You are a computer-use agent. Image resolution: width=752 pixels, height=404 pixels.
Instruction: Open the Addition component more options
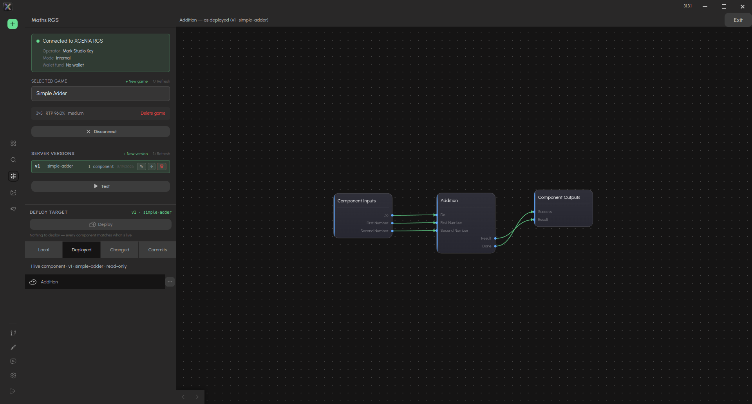(x=170, y=282)
